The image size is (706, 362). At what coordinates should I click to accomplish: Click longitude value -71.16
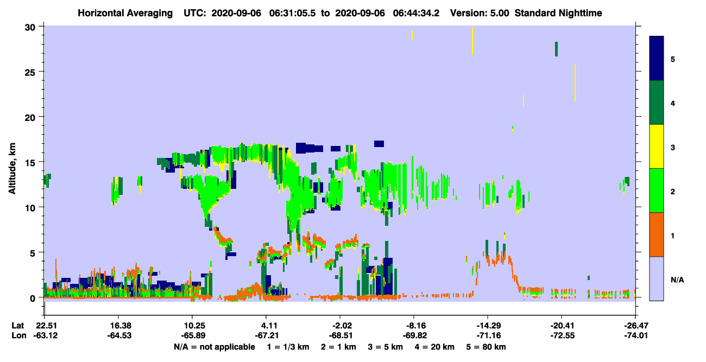coord(488,336)
